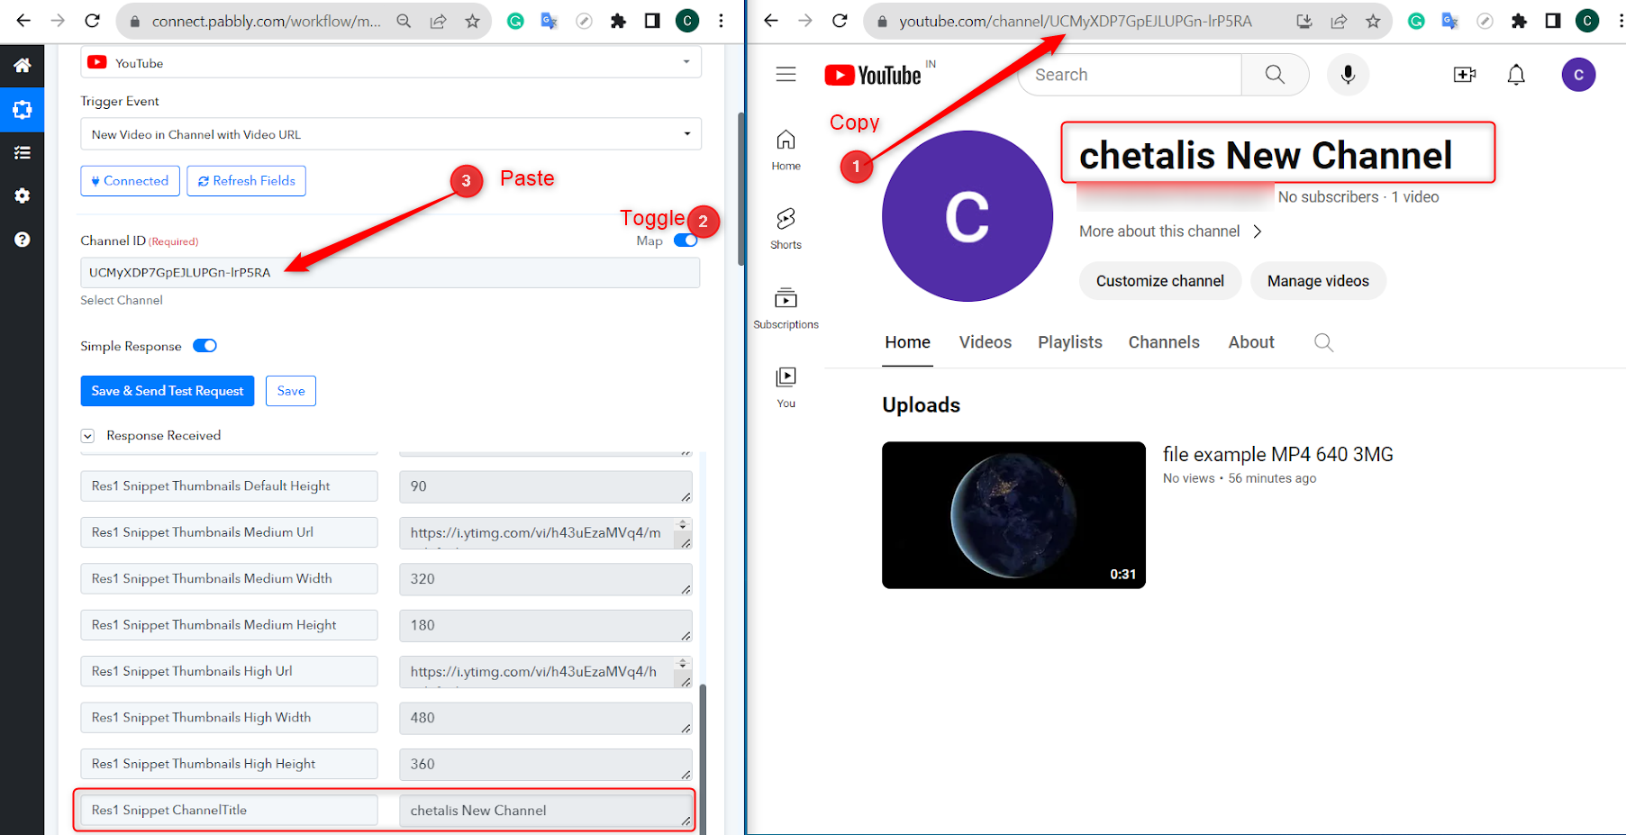1626x835 pixels.
Task: Open Shorts in YouTube mini sidebar
Action: [786, 229]
